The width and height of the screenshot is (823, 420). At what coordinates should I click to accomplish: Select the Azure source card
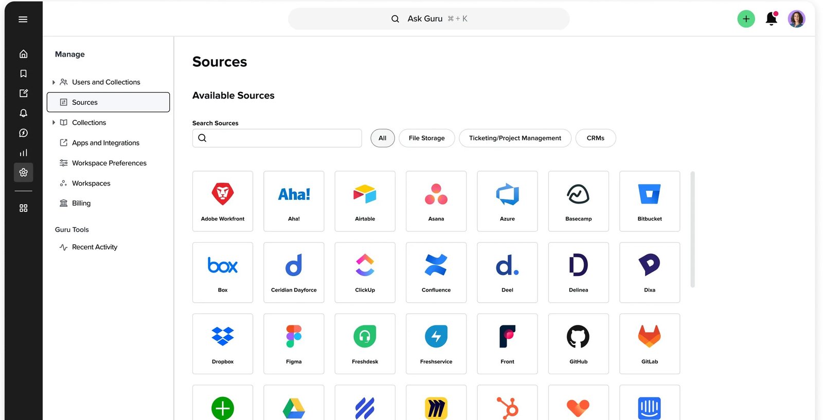coord(507,201)
